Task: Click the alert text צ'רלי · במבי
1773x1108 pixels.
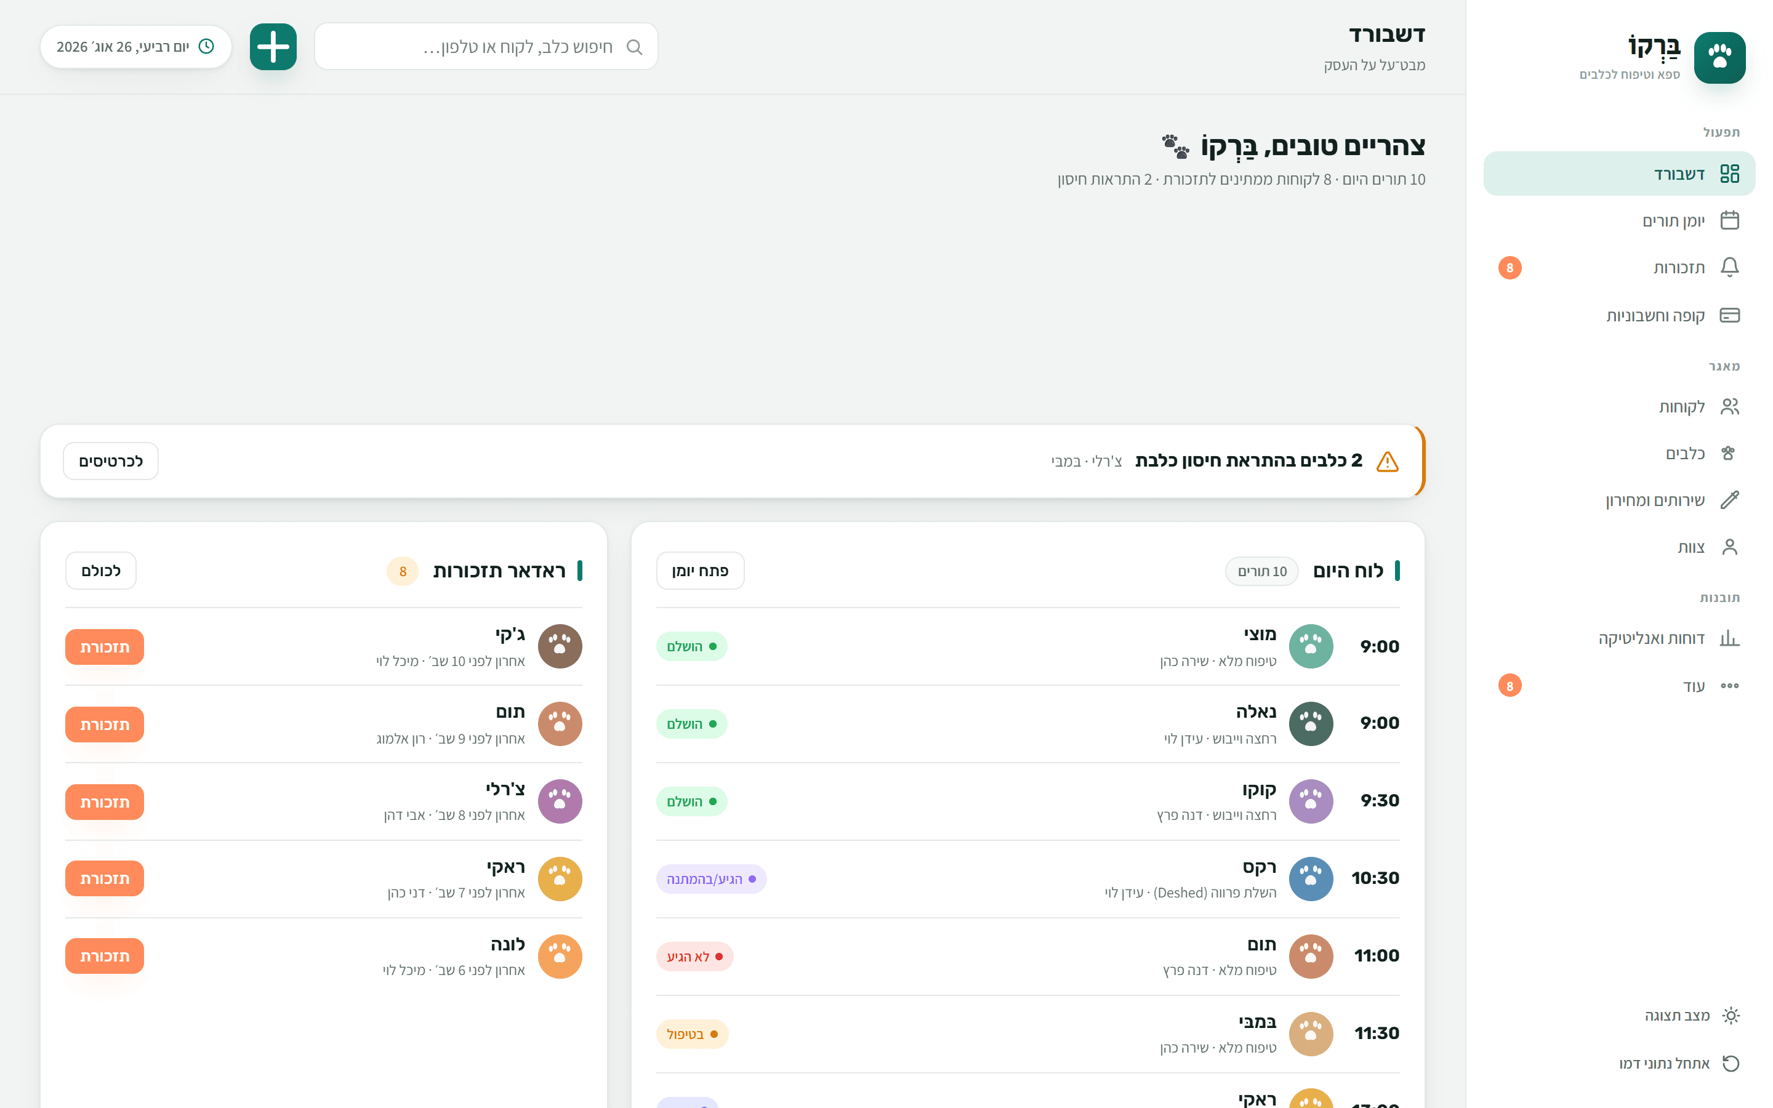Action: point(1087,462)
